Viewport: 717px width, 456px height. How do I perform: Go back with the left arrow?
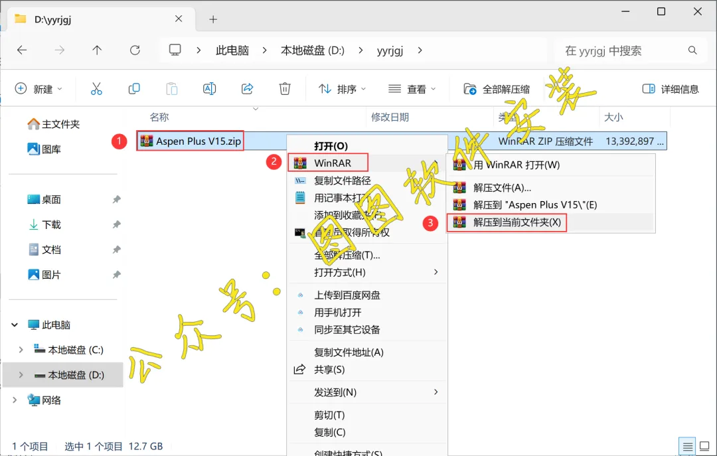(x=22, y=50)
